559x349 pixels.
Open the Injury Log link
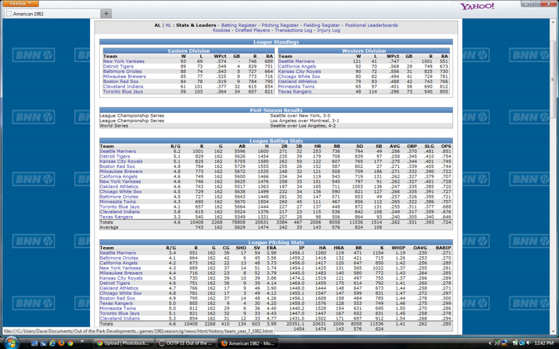[329, 31]
